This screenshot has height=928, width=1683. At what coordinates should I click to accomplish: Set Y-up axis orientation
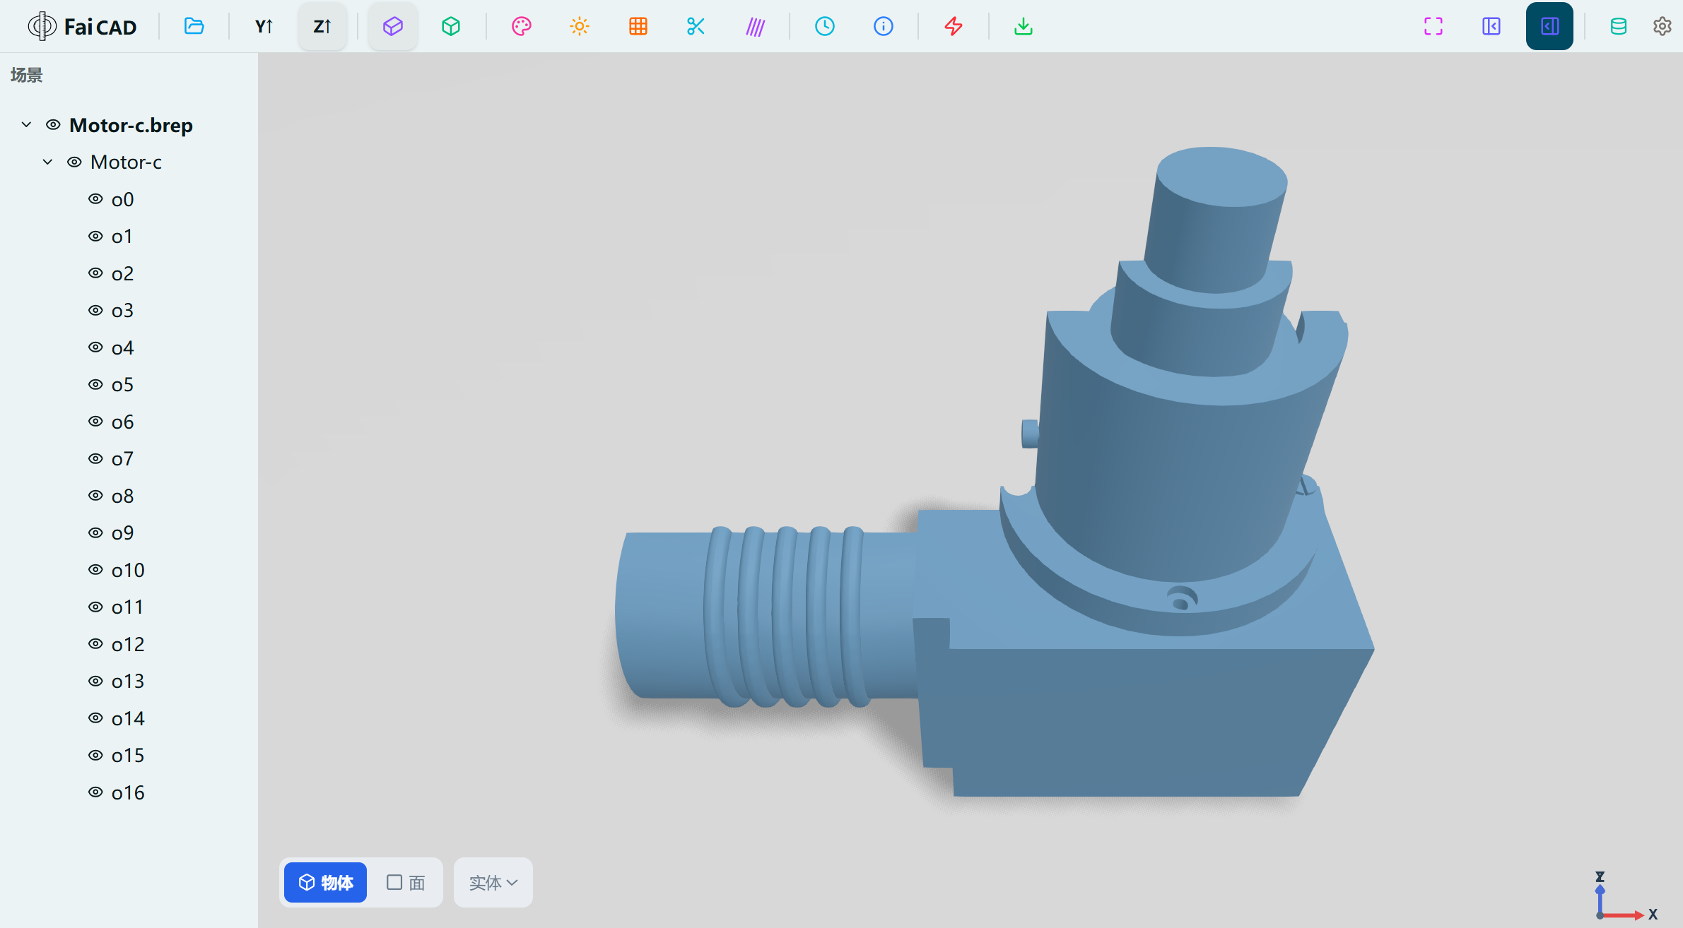click(x=264, y=27)
